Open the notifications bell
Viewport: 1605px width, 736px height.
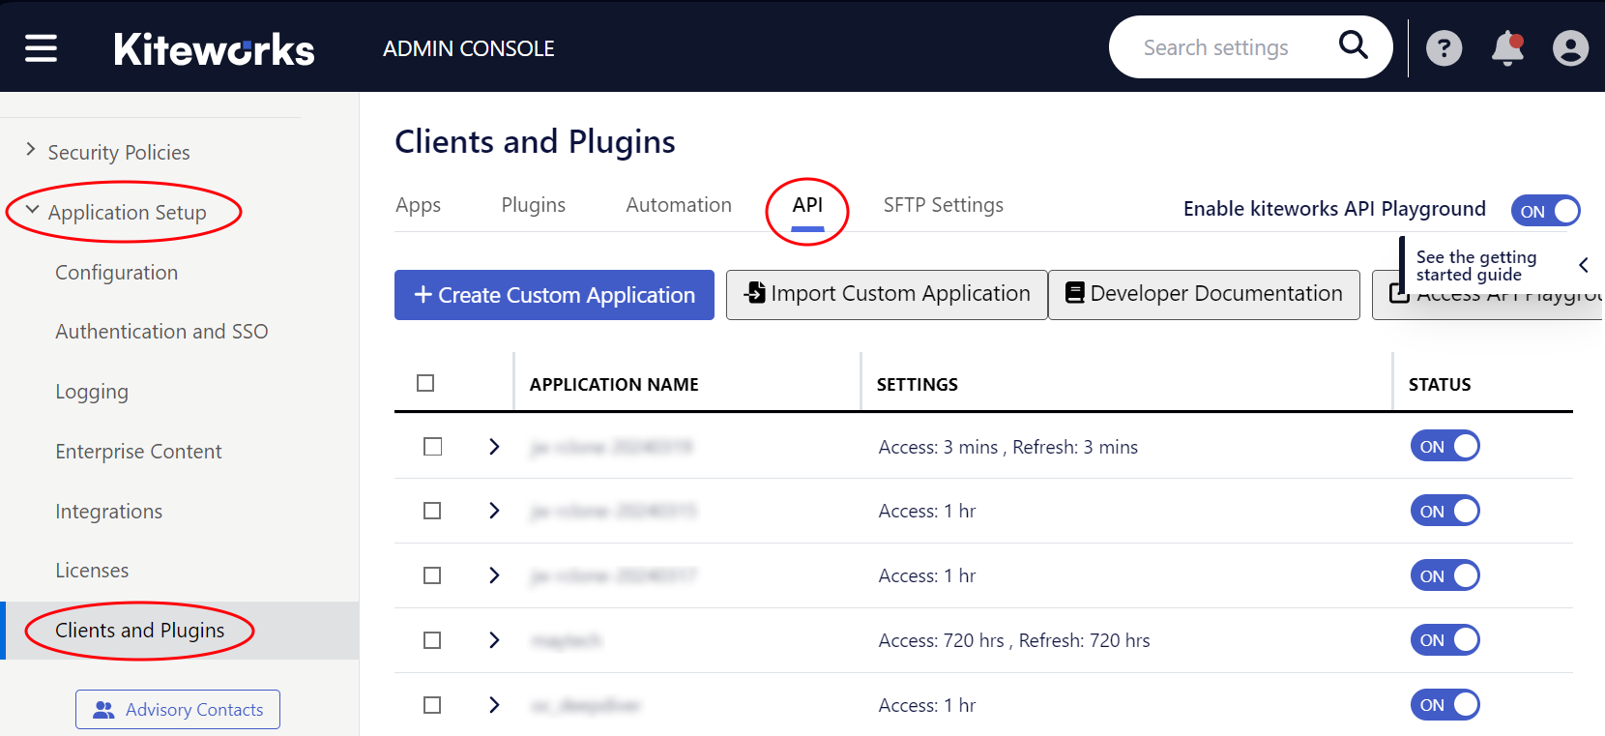[x=1507, y=48]
